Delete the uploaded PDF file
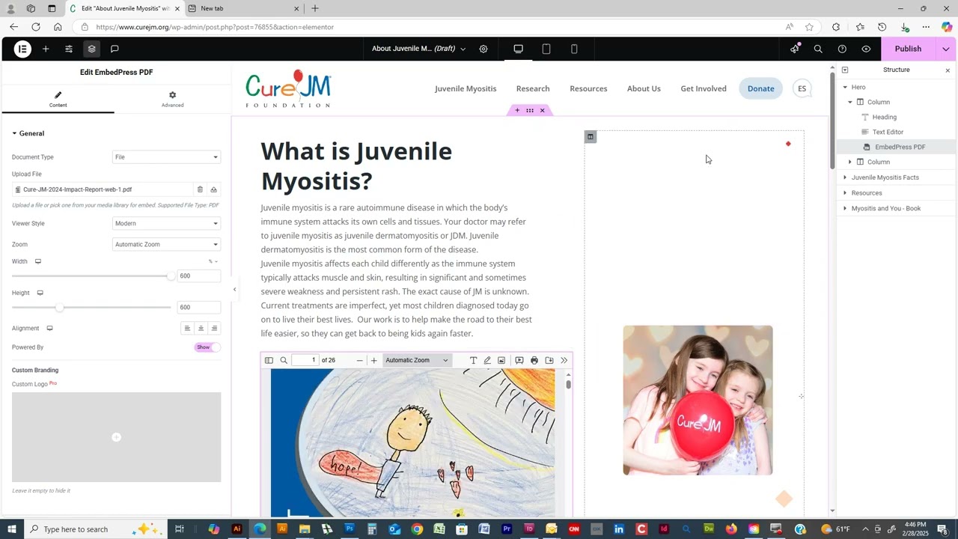Viewport: 958px width, 539px height. (x=200, y=189)
